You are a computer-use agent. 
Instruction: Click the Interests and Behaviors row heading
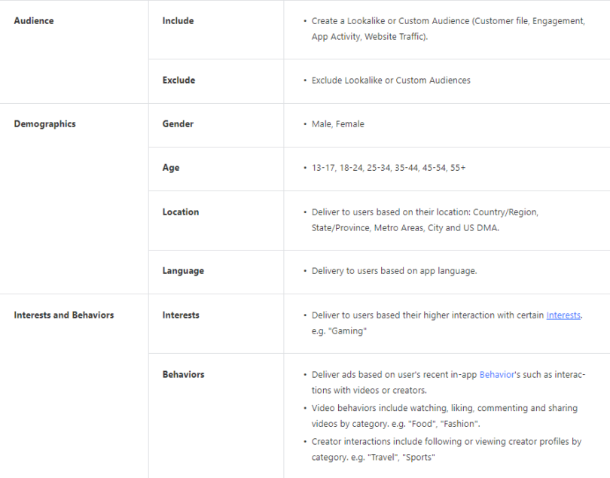63,315
